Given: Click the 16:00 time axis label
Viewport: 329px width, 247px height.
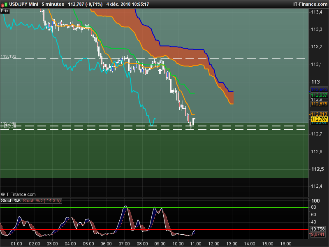Looking at the screenshot, I should pyautogui.click(x=286, y=244).
